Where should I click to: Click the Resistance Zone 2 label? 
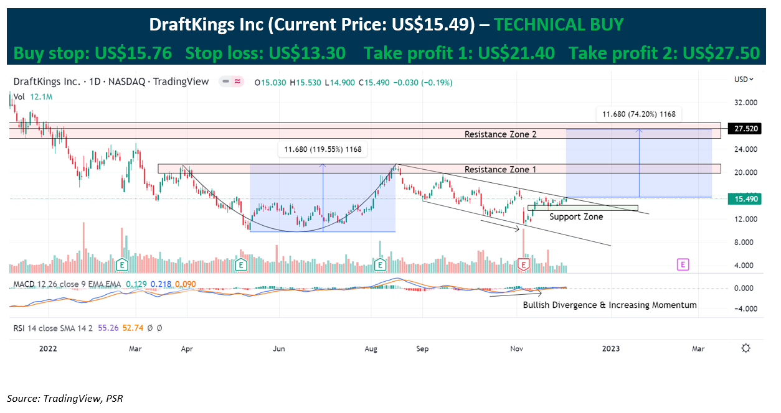(x=500, y=134)
